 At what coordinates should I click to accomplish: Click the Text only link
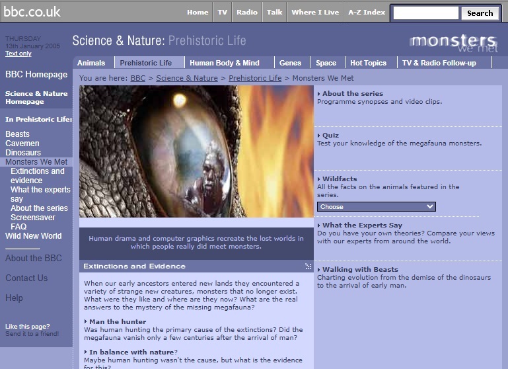[18, 54]
